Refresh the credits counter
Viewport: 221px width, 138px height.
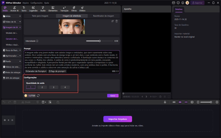(x=38, y=95)
